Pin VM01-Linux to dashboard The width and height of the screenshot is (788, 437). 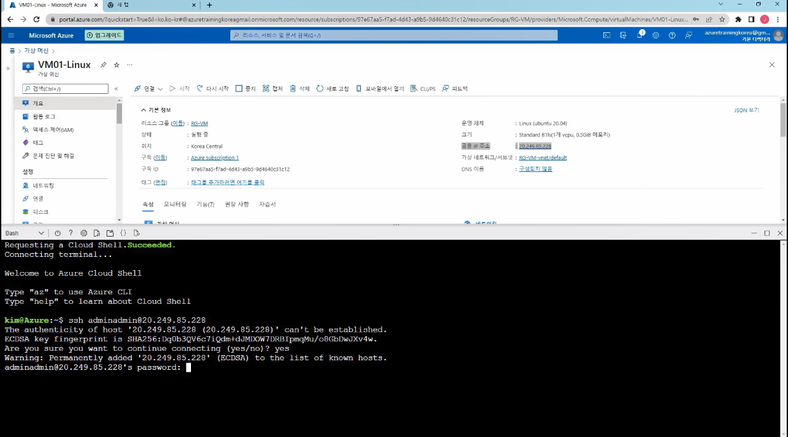click(x=103, y=65)
